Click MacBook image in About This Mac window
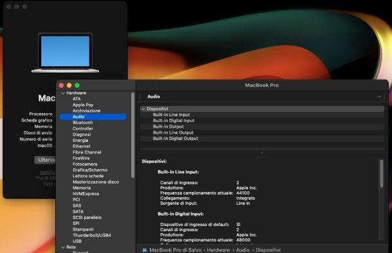This screenshot has height=253, width=392. click(66, 53)
